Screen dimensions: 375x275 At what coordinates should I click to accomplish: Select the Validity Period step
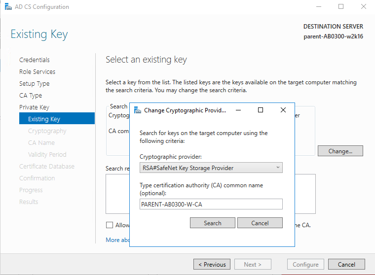click(47, 155)
